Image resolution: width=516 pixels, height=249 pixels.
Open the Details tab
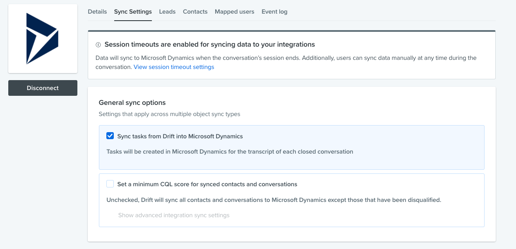tap(97, 12)
